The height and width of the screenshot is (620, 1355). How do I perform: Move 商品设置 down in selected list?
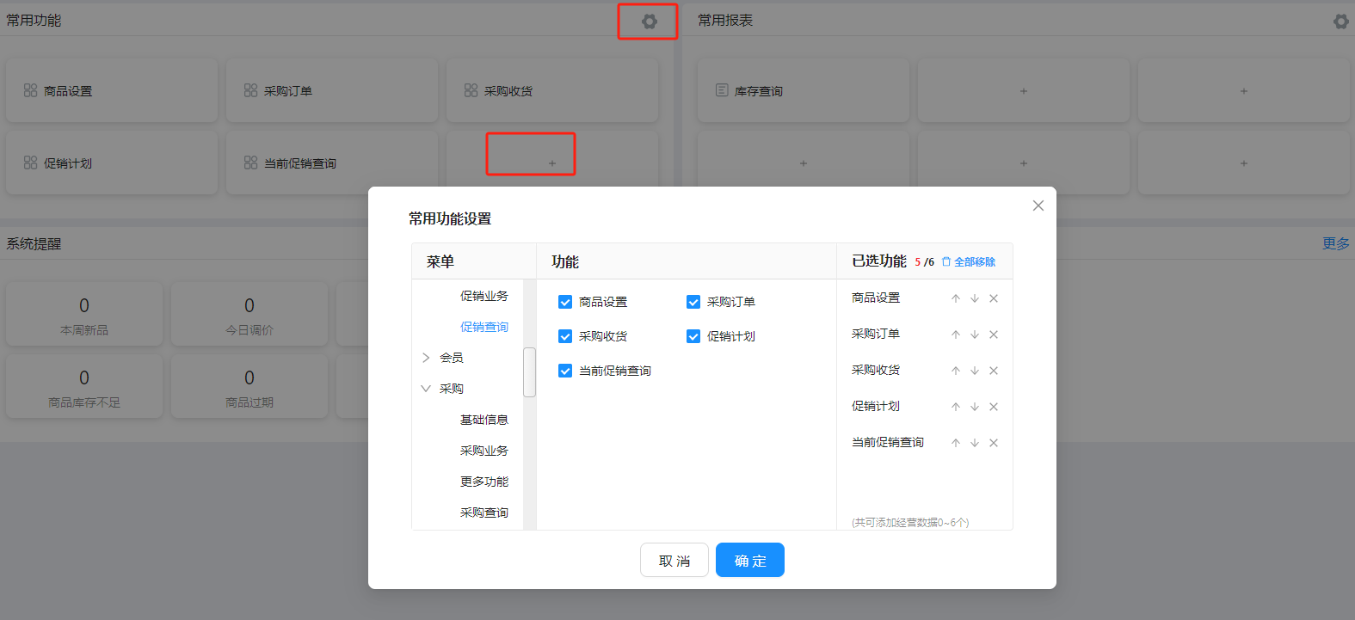click(975, 298)
